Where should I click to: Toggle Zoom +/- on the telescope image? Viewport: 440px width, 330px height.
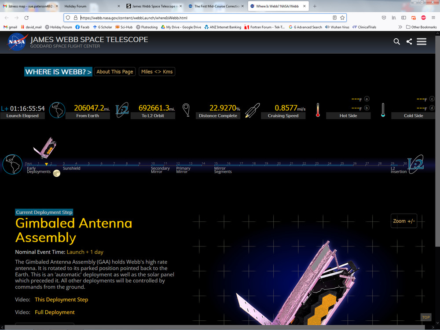click(x=403, y=221)
